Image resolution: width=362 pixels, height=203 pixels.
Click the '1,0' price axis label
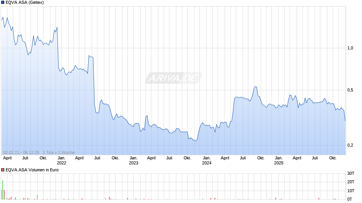pos(350,48)
